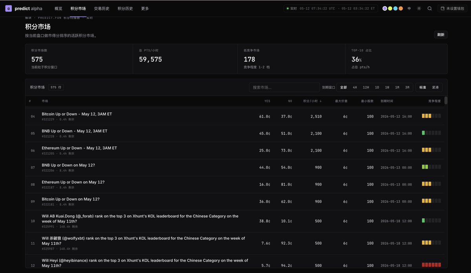471x273 pixels.
Task: Pick the orange theme color swatch
Action: 401,8
